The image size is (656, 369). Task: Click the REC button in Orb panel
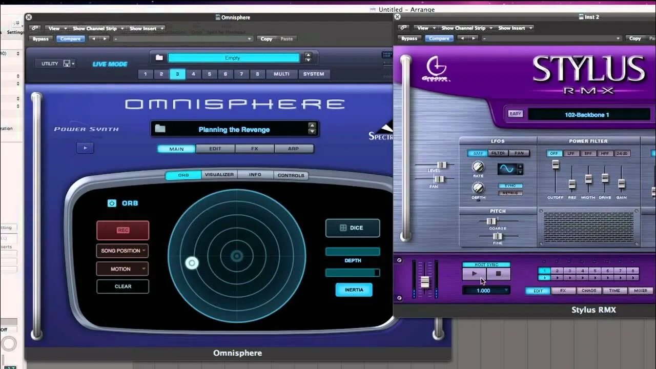(122, 230)
